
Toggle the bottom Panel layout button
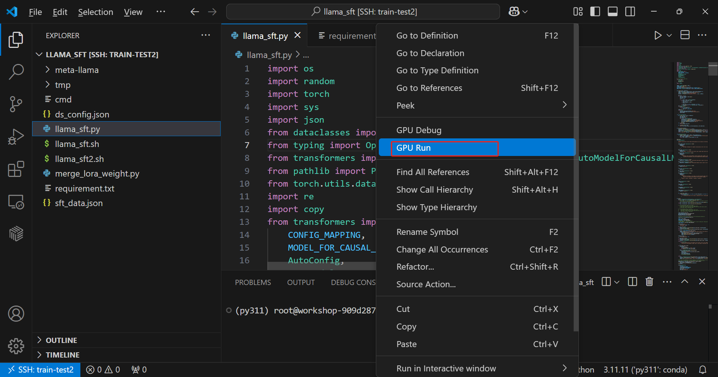(x=613, y=12)
